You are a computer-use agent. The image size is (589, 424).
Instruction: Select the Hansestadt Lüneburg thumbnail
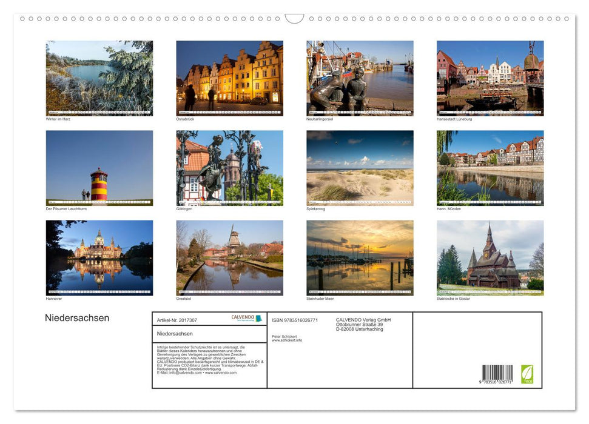pos(490,78)
